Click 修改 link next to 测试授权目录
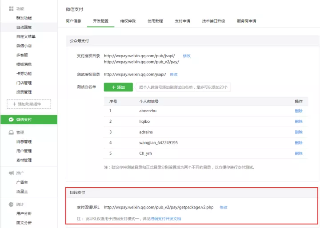This screenshot has width=320, height=228. (173, 75)
